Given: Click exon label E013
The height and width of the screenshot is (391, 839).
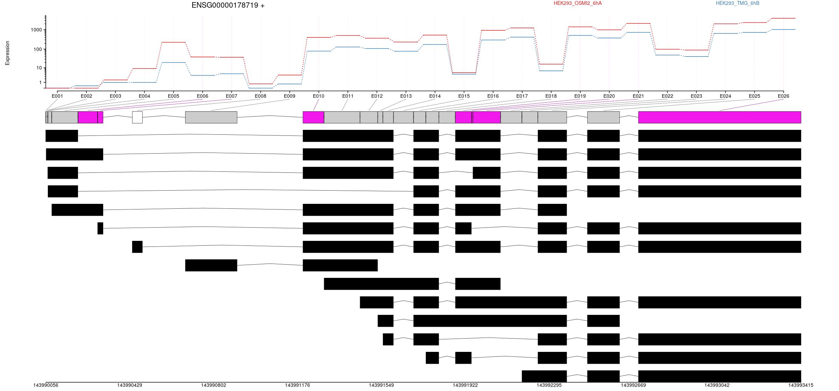Looking at the screenshot, I should 406,96.
